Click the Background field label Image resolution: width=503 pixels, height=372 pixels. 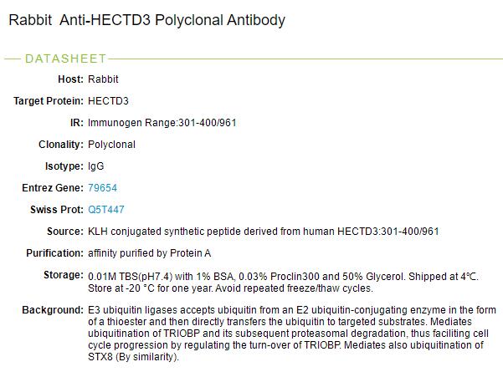click(x=52, y=310)
